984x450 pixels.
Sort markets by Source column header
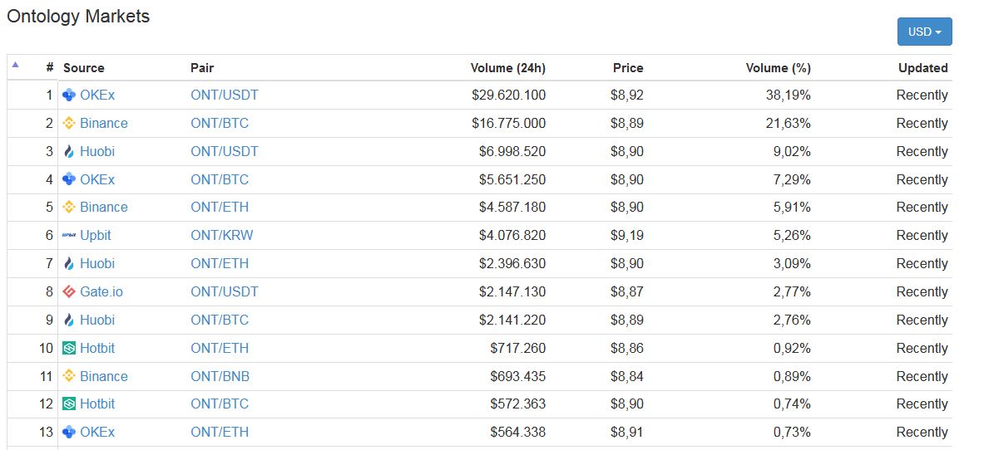pyautogui.click(x=84, y=68)
